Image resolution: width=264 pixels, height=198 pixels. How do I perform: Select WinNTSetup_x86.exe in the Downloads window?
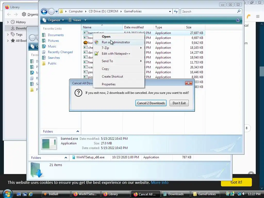(90, 157)
